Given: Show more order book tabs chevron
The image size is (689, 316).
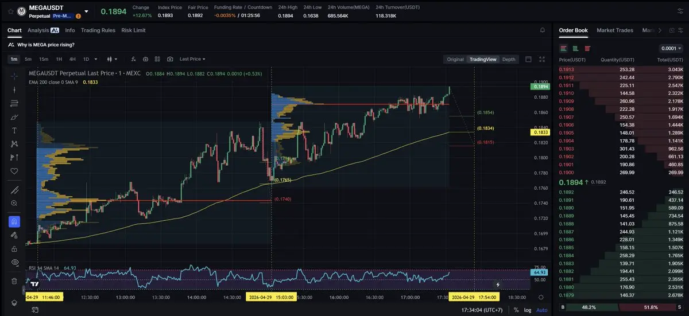Looking at the screenshot, I should [x=659, y=30].
